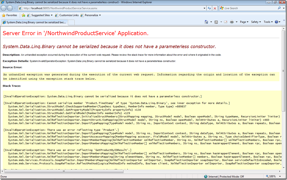Click the red Stop loading icon
The height and width of the screenshot is (180, 287).
pyautogui.click(x=215, y=8)
